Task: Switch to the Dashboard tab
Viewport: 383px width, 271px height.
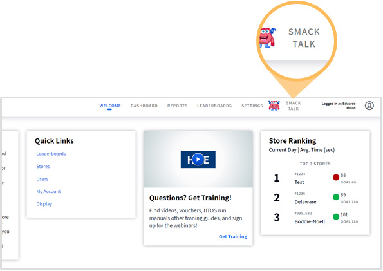Action: [x=144, y=106]
